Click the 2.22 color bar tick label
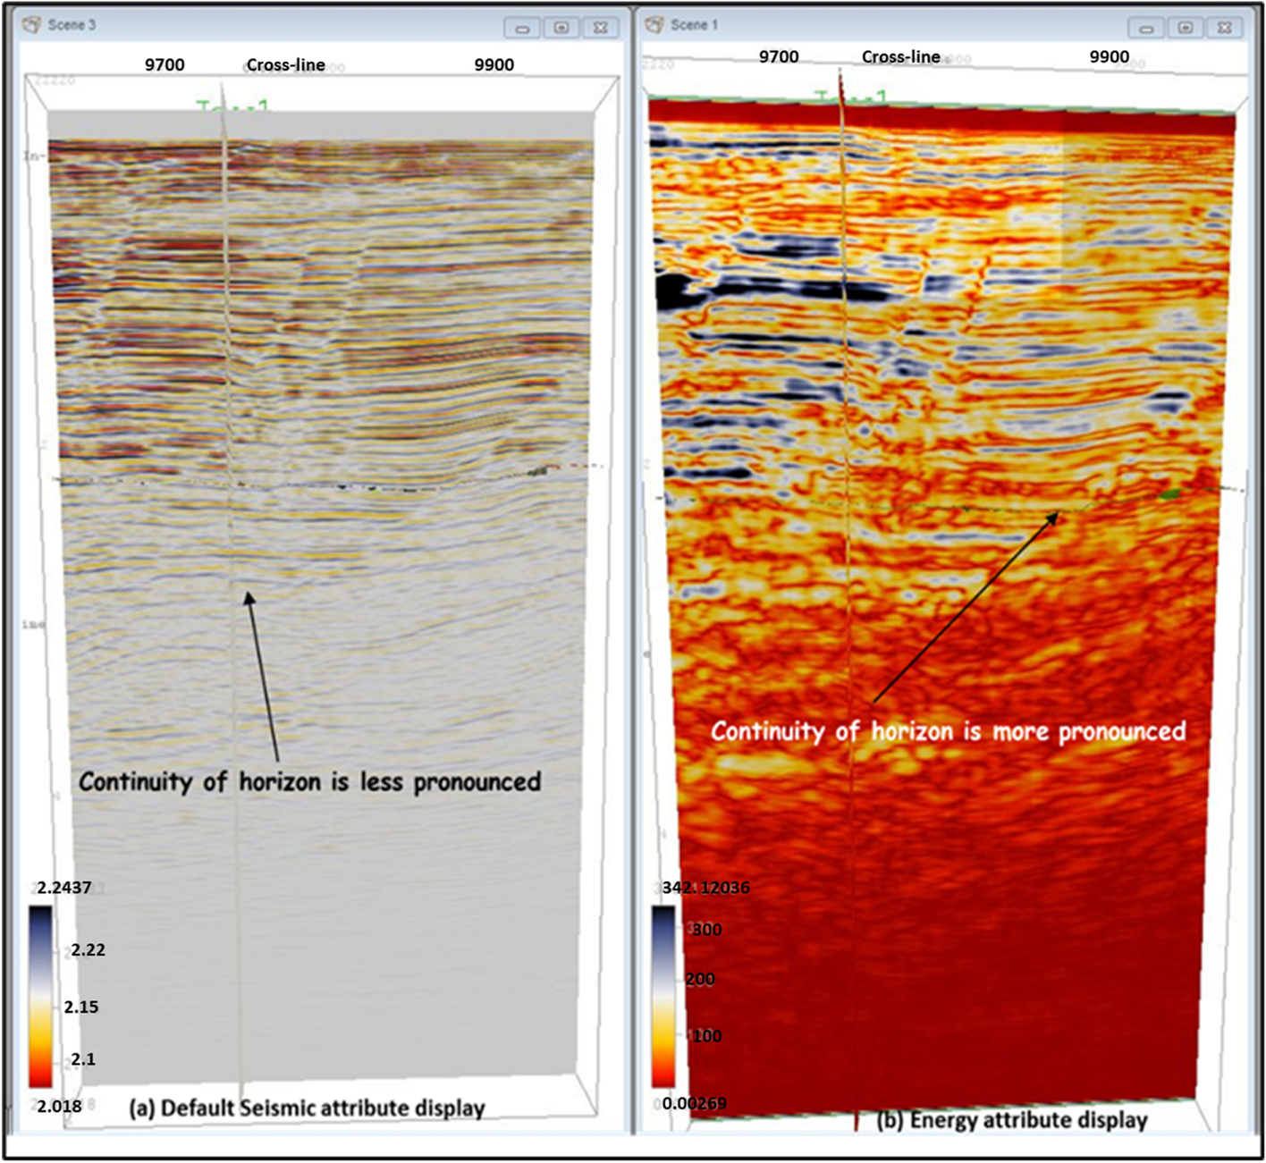Screen dimensions: 1266x1163 point(88,949)
